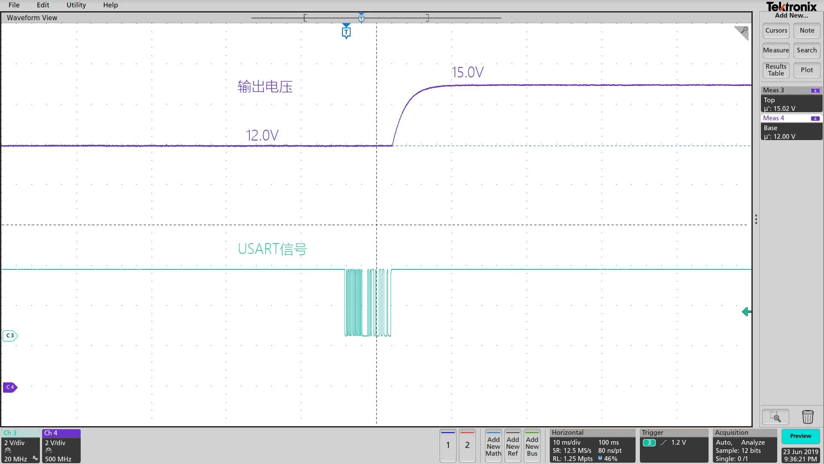The height and width of the screenshot is (464, 824).
Task: Open the Utility menu
Action: (x=76, y=5)
